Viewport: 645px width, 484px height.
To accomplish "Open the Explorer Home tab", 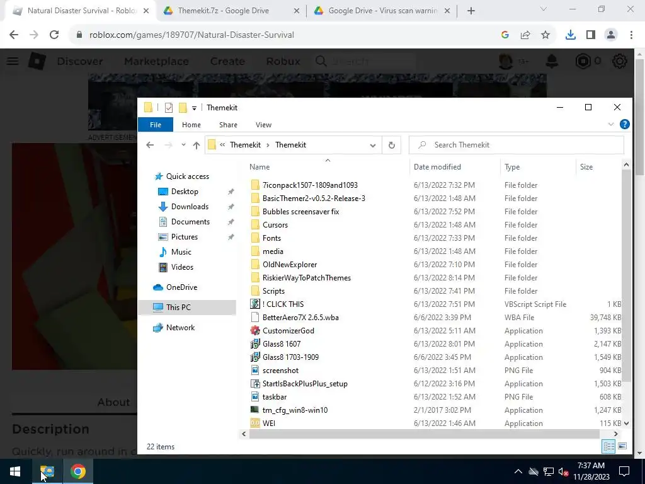I will [191, 125].
